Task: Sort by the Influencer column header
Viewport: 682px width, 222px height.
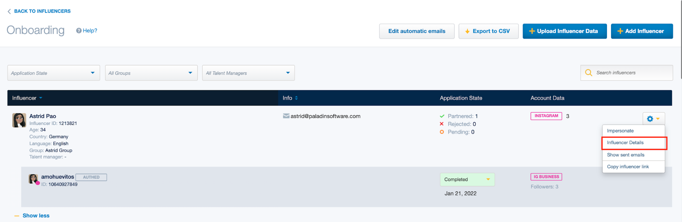Action: (x=27, y=98)
